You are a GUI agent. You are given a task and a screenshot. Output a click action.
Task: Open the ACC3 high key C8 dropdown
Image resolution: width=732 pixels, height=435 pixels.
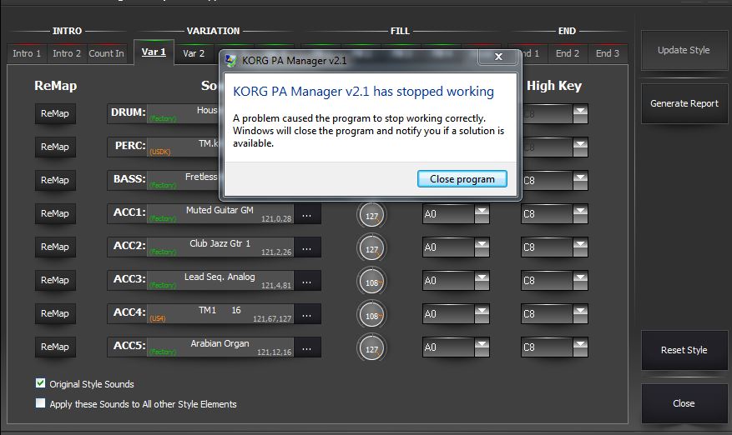point(580,281)
